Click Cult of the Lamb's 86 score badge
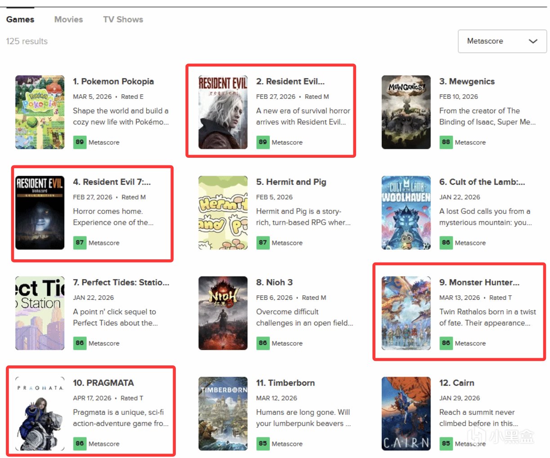Screen dimensions: 550x458 point(446,243)
